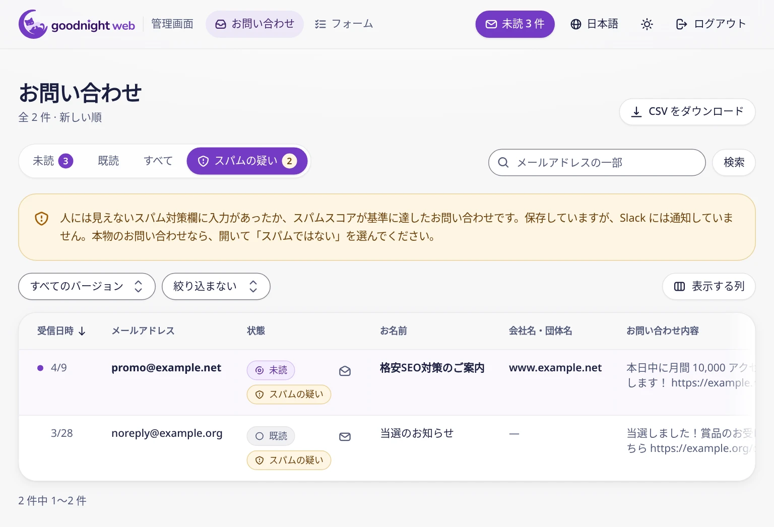
Task: Click the お名前 column header
Action: click(394, 331)
